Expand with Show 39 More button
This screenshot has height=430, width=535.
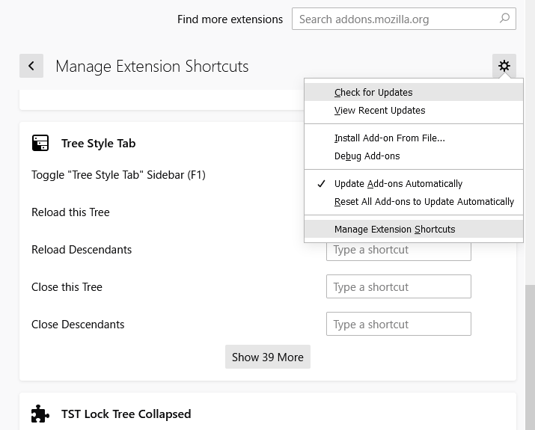coord(268,357)
